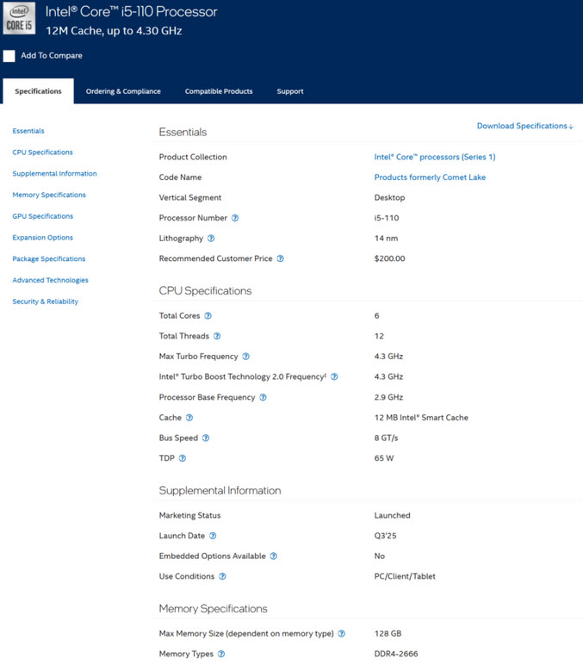The image size is (583, 665).
Task: Click help icon beside Recommended Customer Price
Action: 280,258
